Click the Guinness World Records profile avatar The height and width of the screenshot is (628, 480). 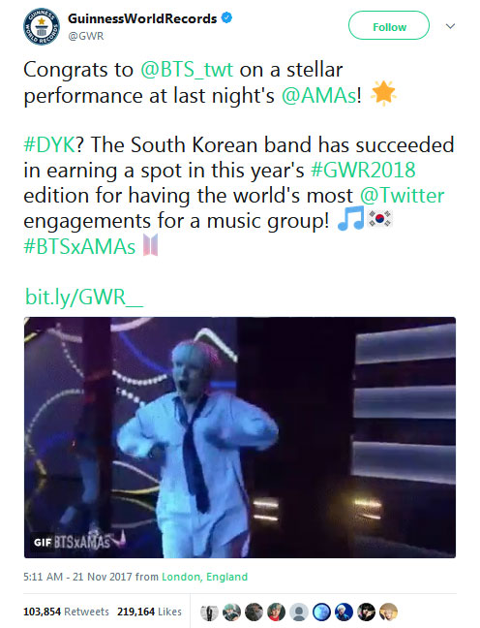tap(42, 26)
